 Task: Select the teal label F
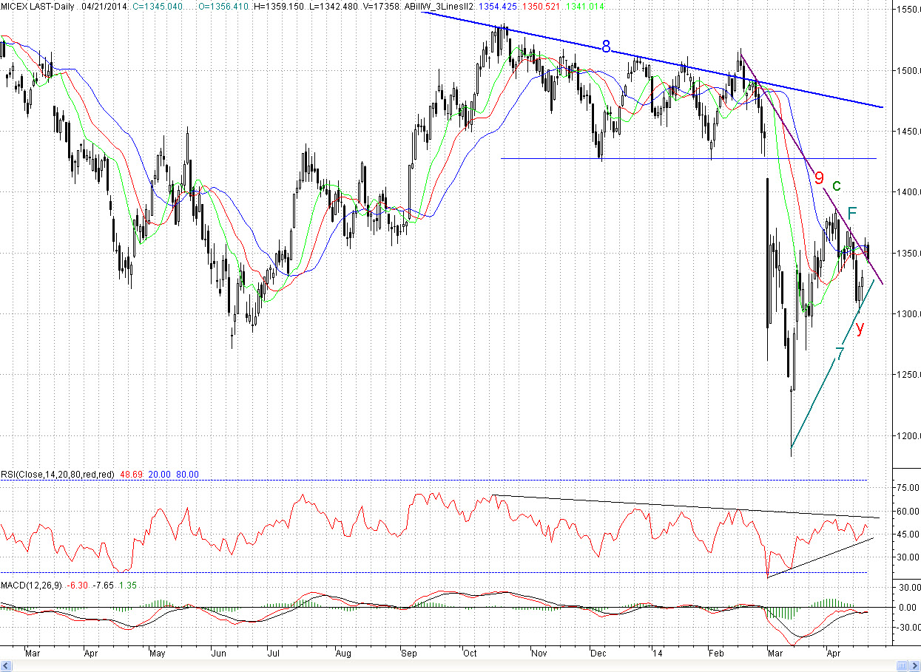click(852, 214)
